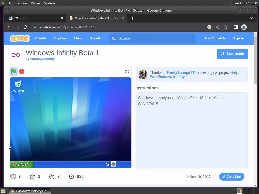Screen dimensions: 259x194
Task: Open the Create menu item
Action: tap(40, 38)
